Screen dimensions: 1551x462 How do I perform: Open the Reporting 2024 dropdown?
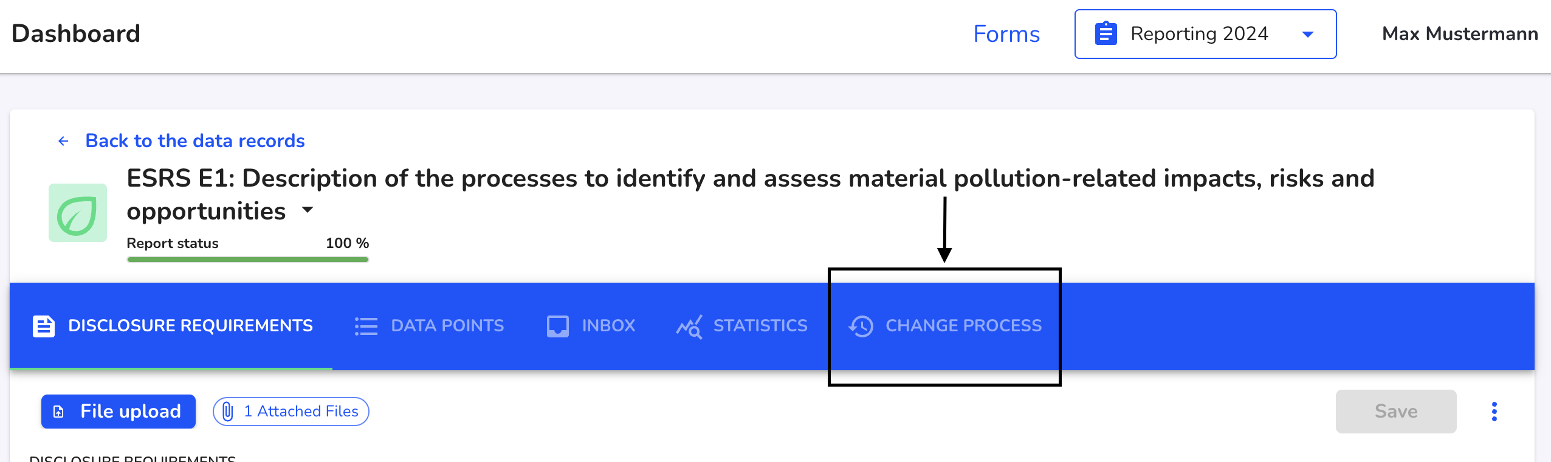point(1205,34)
